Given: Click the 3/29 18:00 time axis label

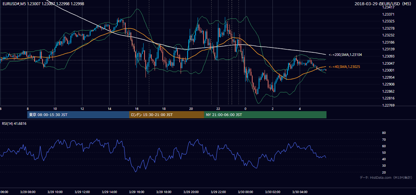Looking at the screenshot, I should (164, 192).
